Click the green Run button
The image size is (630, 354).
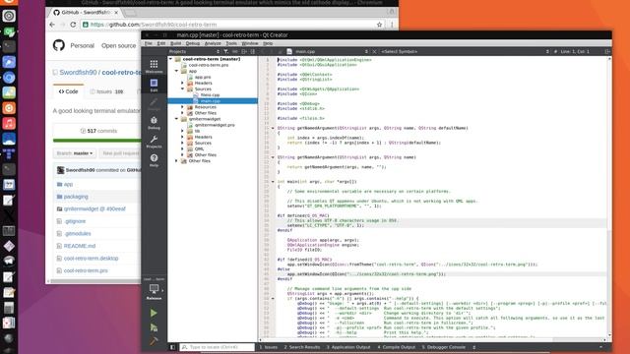pyautogui.click(x=154, y=313)
